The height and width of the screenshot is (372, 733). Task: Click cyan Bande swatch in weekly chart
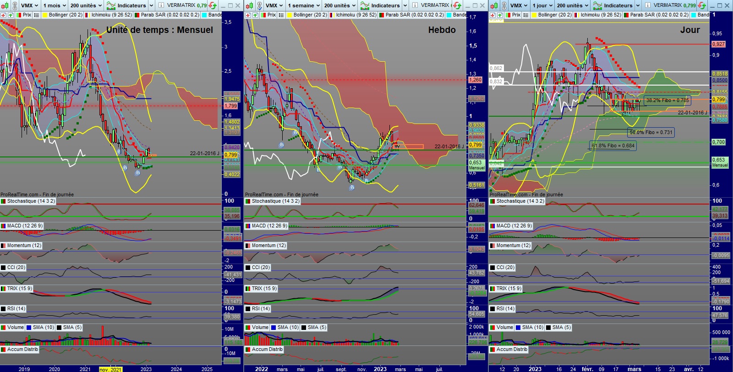[449, 15]
